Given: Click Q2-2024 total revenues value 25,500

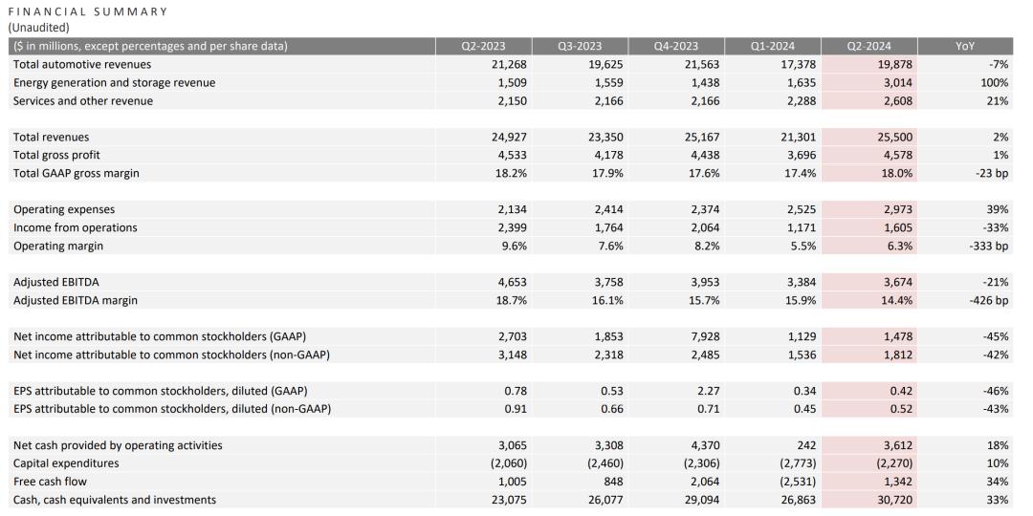Looking at the screenshot, I should (894, 137).
